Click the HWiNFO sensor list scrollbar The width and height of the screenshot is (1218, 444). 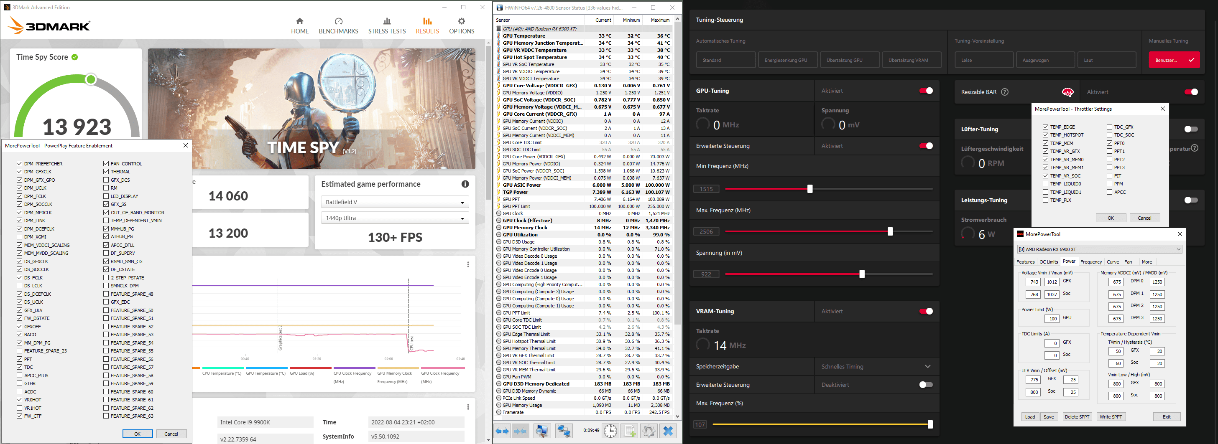[x=677, y=173]
